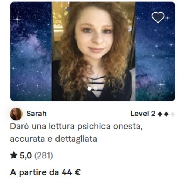Click the Level 2 seller badge text
This screenshot has width=185, height=185.
pos(143,114)
